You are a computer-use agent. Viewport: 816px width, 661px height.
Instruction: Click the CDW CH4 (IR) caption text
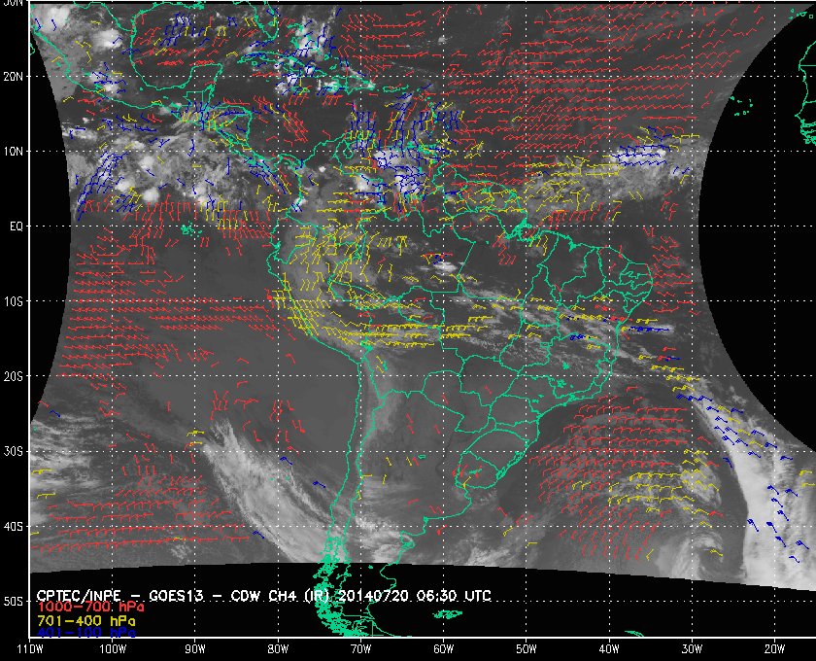coord(281,596)
